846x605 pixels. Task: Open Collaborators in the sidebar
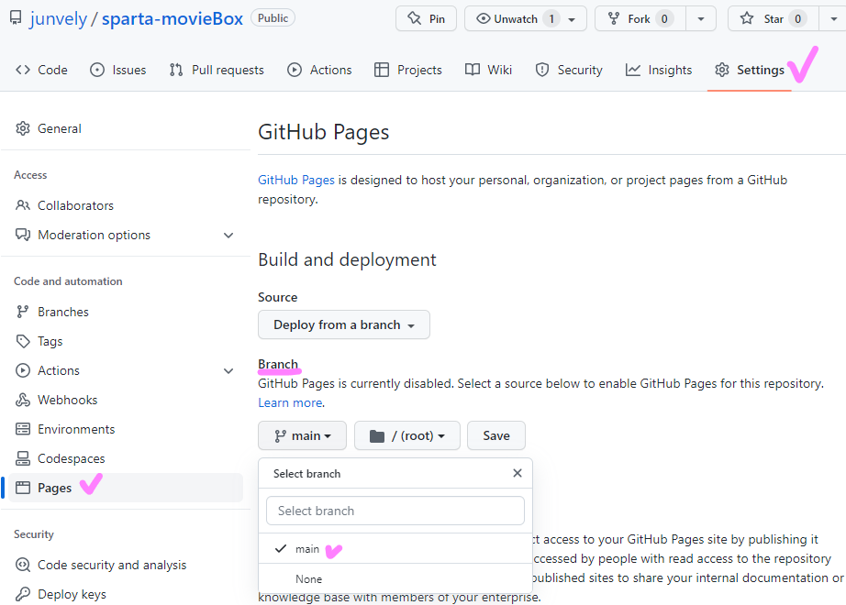125,205
